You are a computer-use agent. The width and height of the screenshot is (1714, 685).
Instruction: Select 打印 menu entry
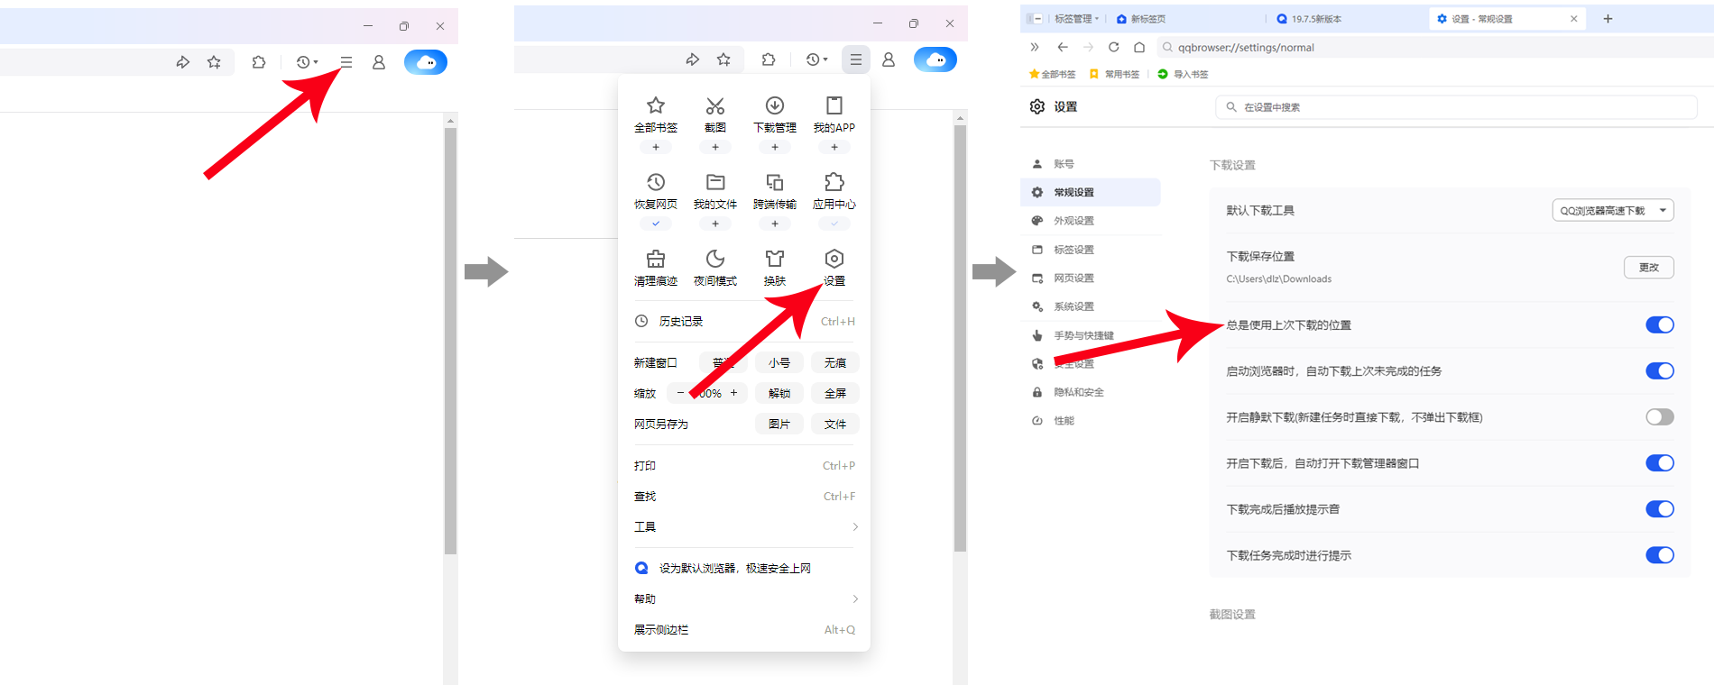744,465
